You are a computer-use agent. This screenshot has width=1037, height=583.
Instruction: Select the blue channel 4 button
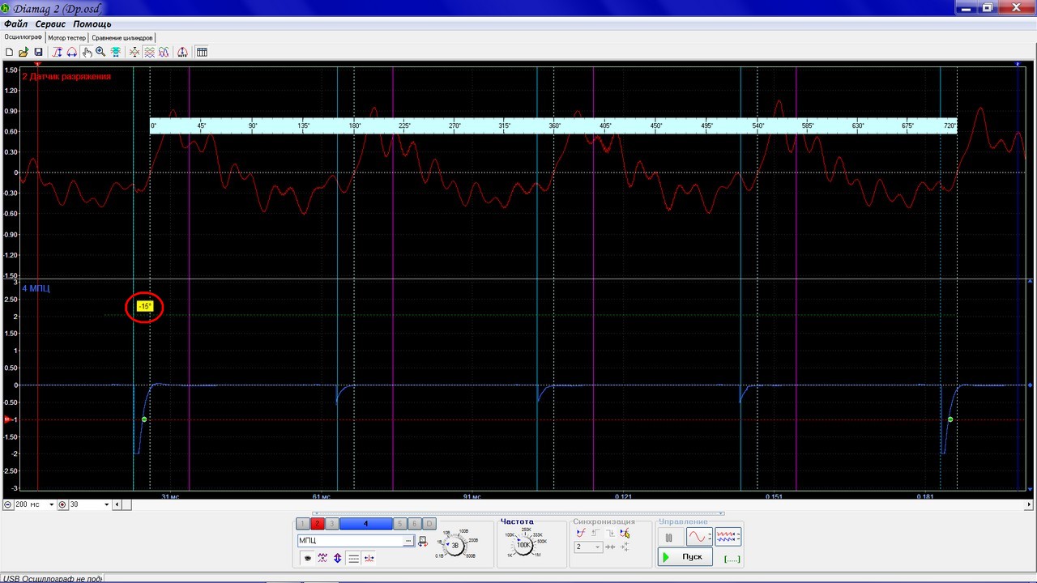tap(365, 524)
